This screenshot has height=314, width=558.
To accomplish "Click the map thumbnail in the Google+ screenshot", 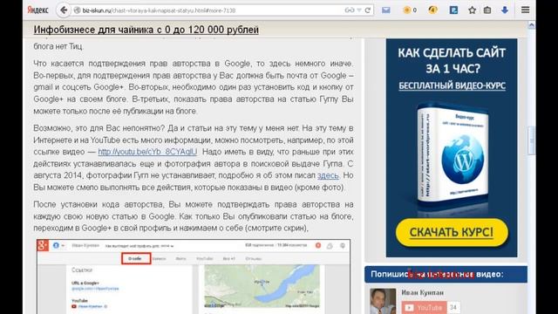I will click(x=262, y=286).
